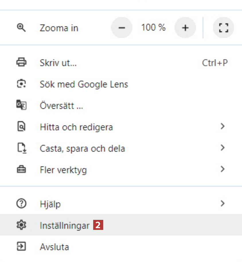
Task: Click the cast and save icon
Action: click(22, 148)
